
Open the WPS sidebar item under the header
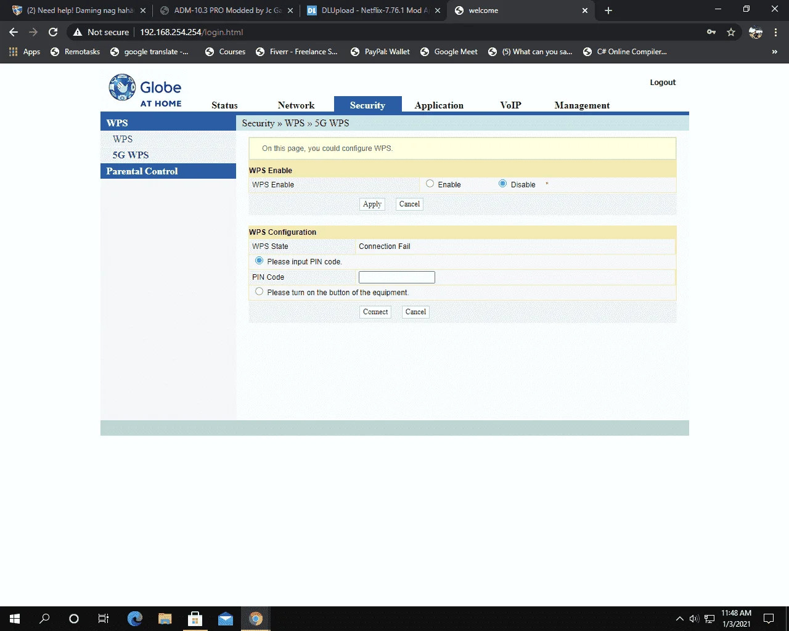click(123, 139)
